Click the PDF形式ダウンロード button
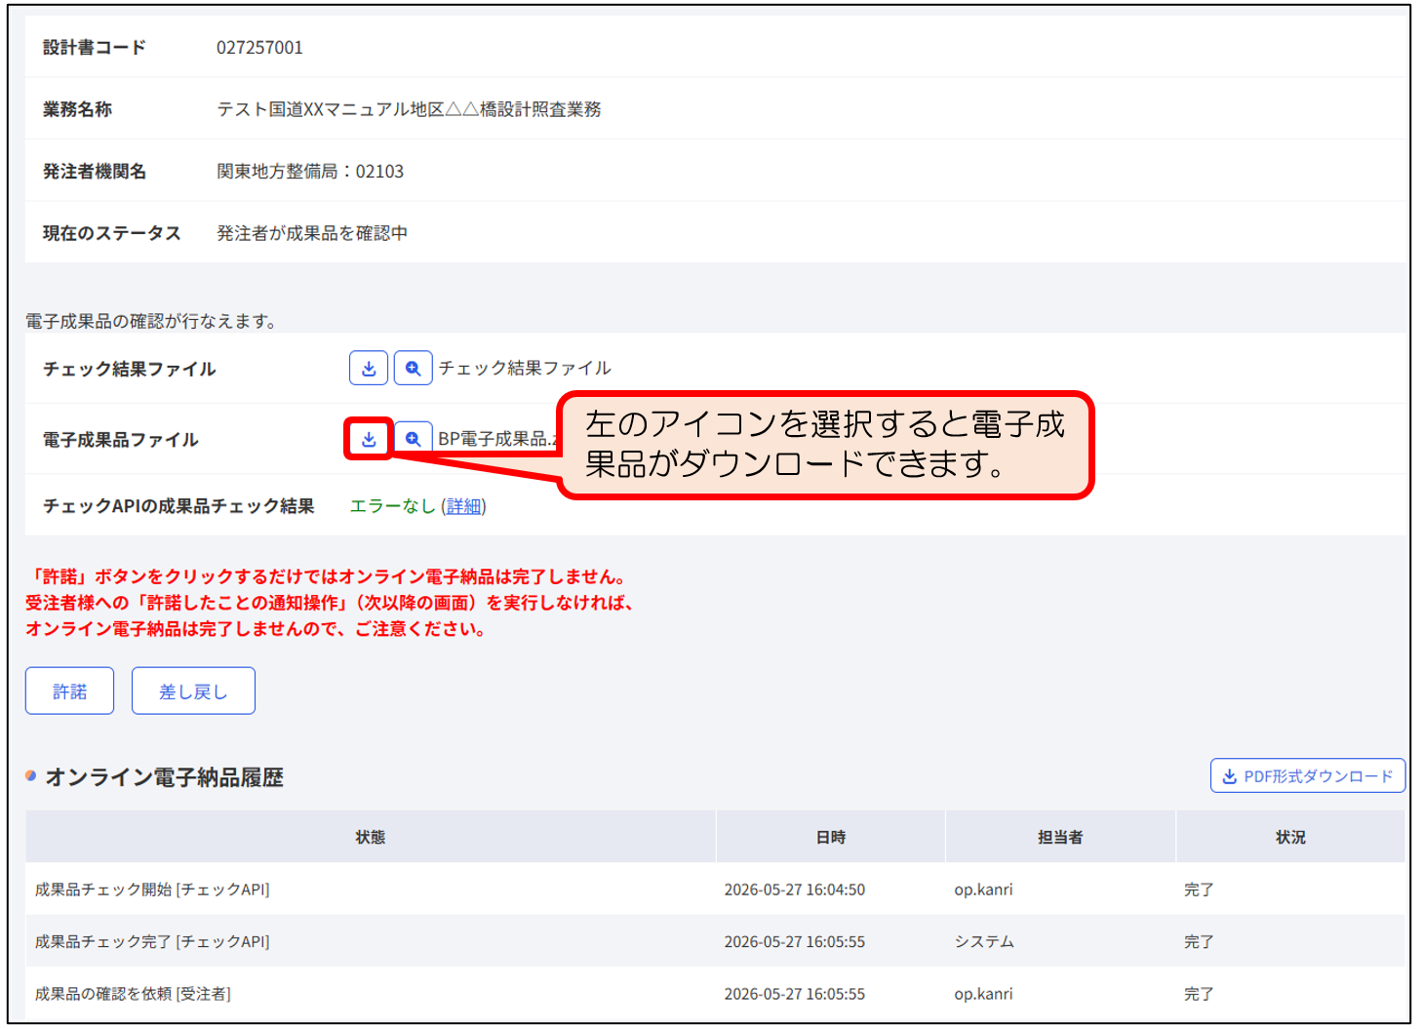 (x=1308, y=776)
